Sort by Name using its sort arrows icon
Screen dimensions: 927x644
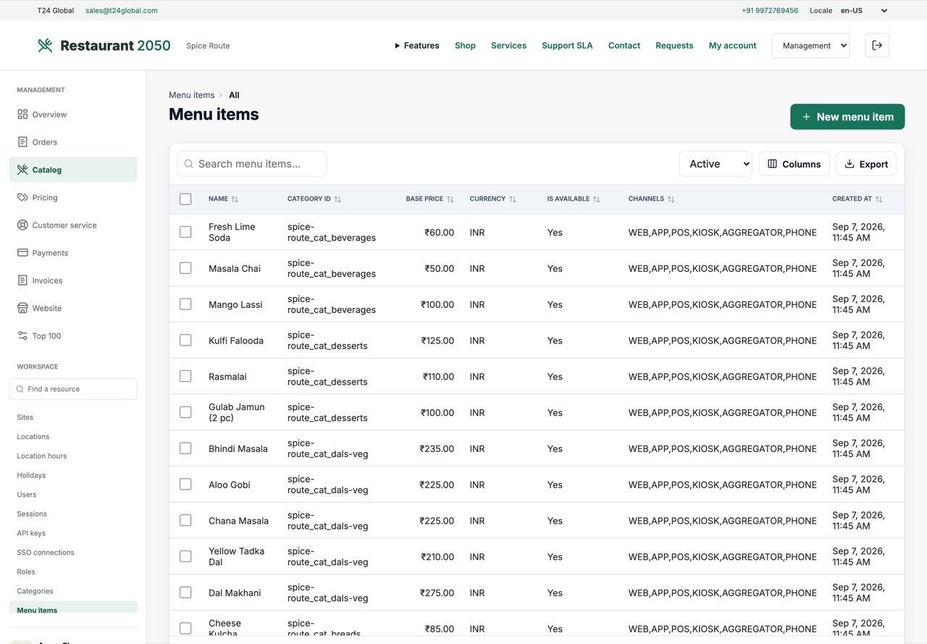tap(235, 199)
